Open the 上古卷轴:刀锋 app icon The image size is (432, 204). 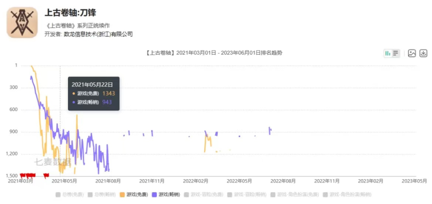coord(22,22)
